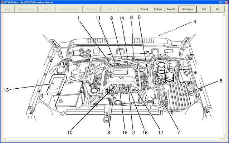Click callout number 3 on the diagram
Screen dimensions: 229x143
tap(109, 133)
